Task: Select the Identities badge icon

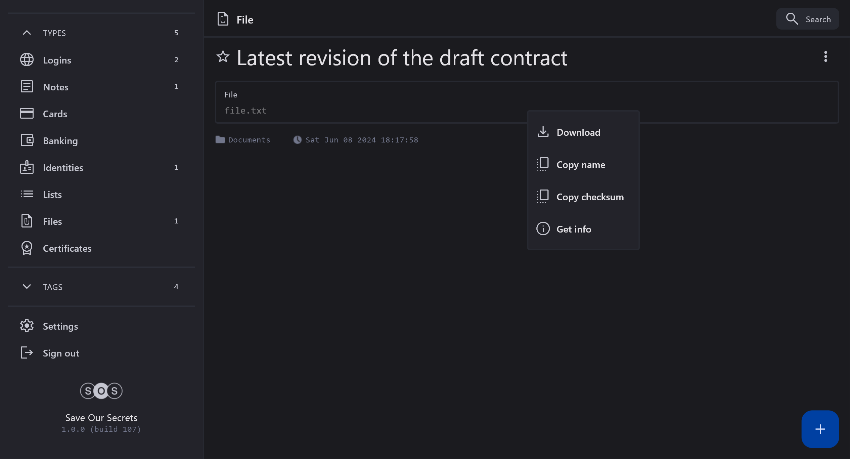Action: click(x=27, y=167)
